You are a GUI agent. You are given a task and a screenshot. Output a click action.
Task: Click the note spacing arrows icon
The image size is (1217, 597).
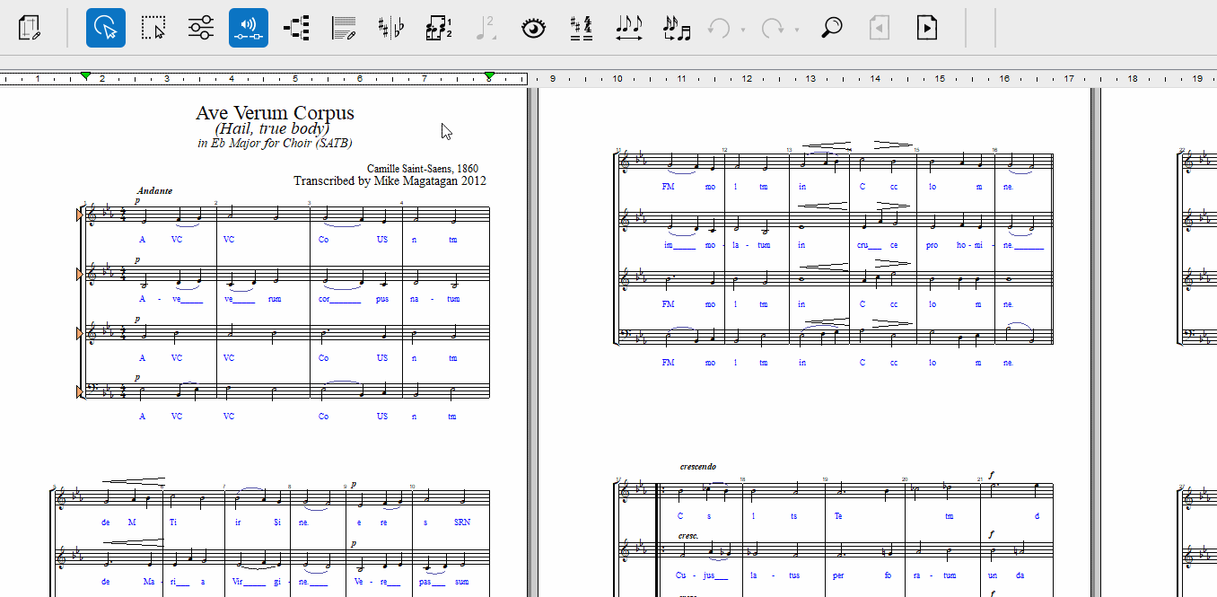point(629,28)
